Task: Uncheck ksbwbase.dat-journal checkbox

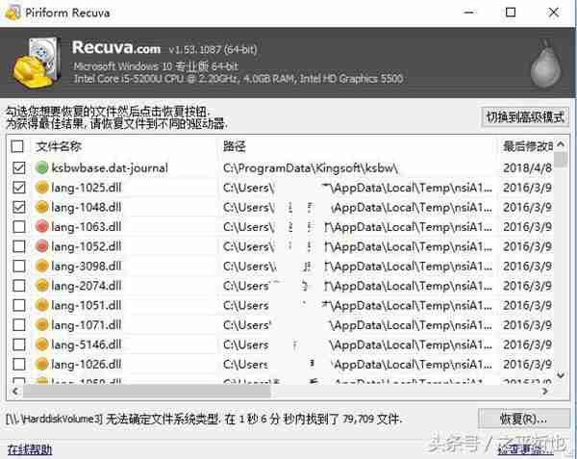Action: click(19, 167)
